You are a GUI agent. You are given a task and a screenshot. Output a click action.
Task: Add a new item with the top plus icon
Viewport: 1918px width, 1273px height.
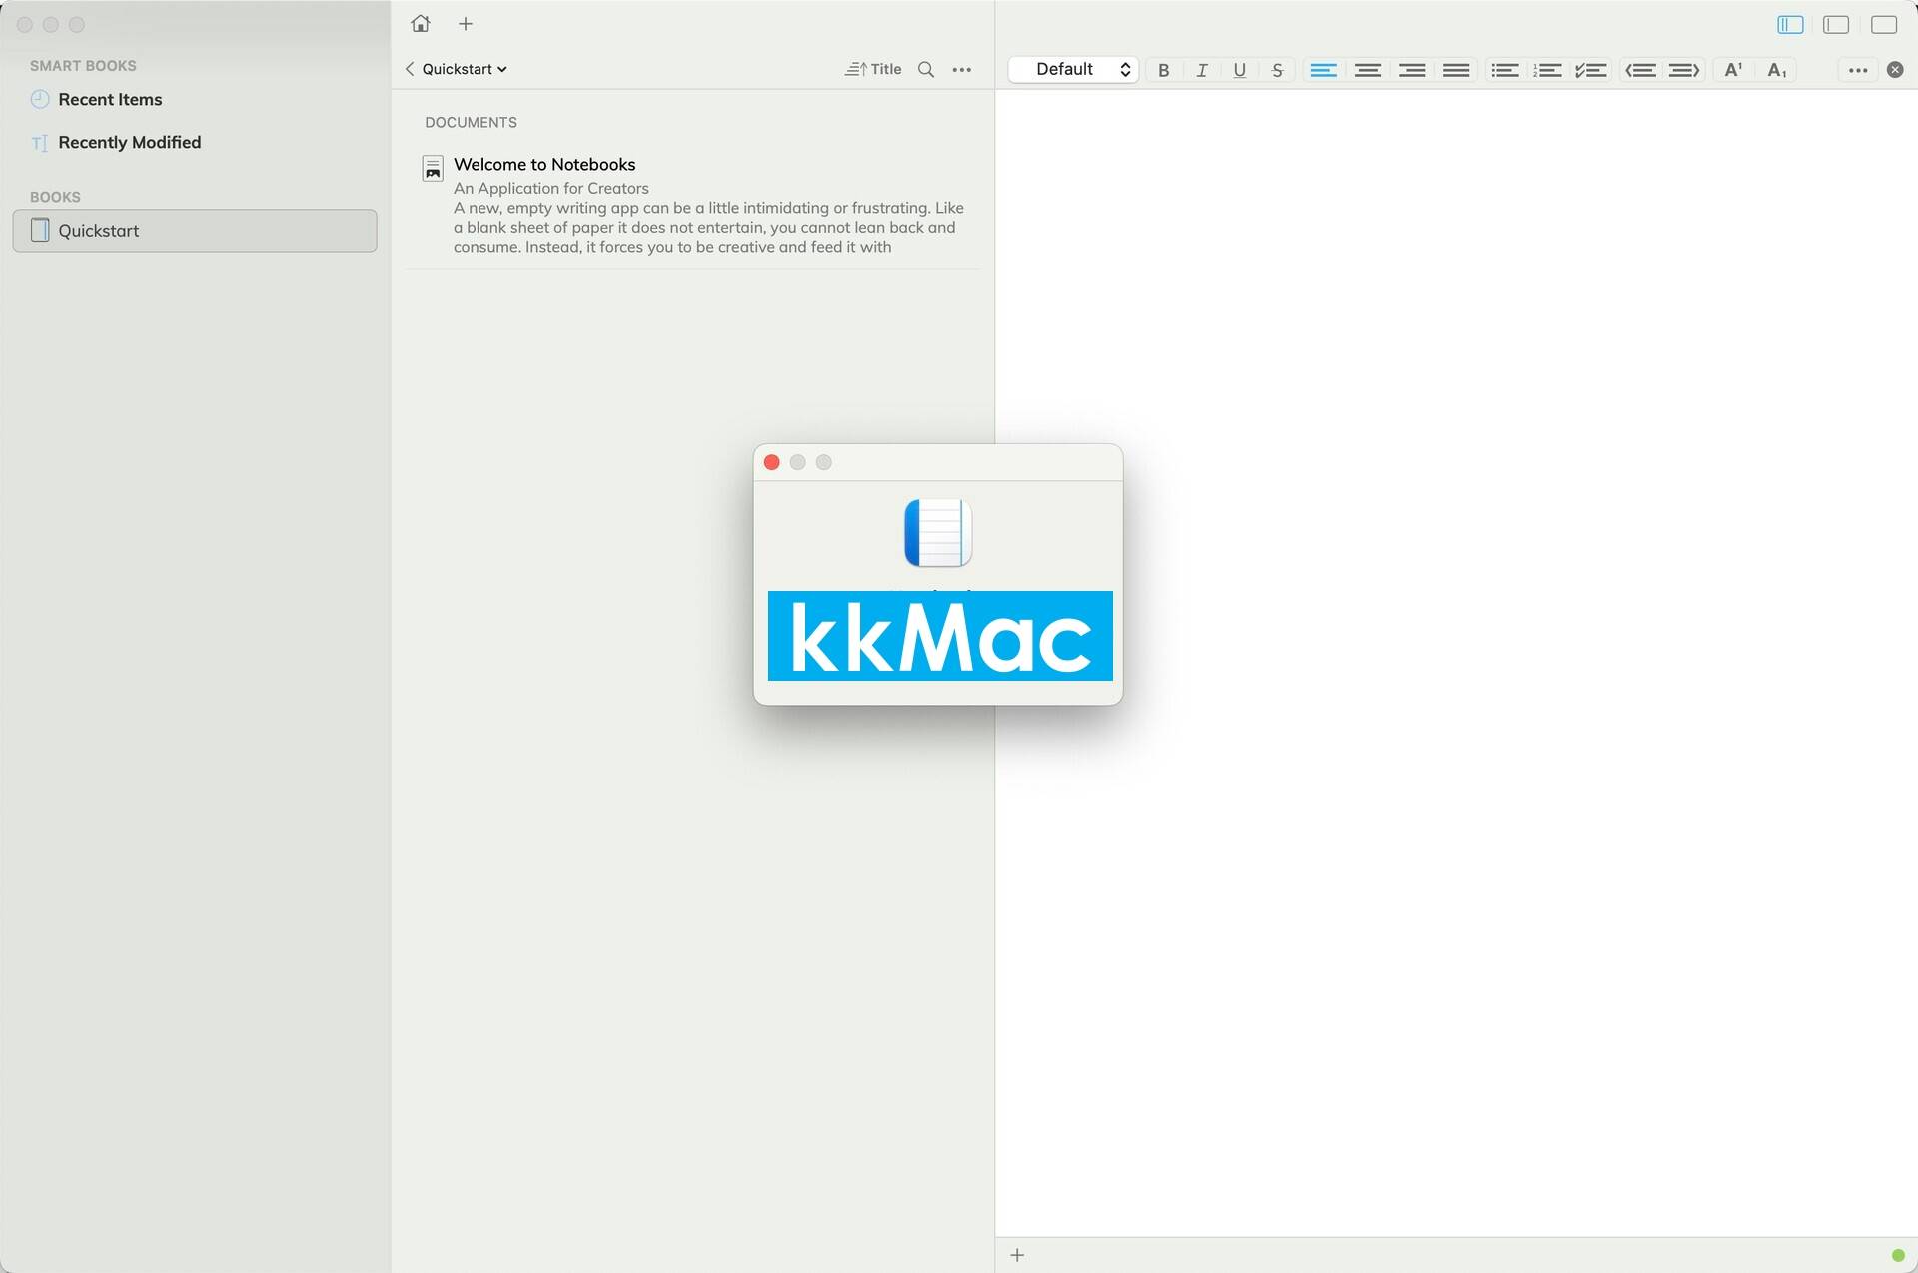click(465, 24)
